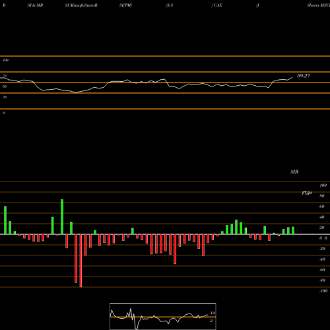Click the "SI(TM)" header label
Viewport: 330px width, 330px height.
pos(125,5)
